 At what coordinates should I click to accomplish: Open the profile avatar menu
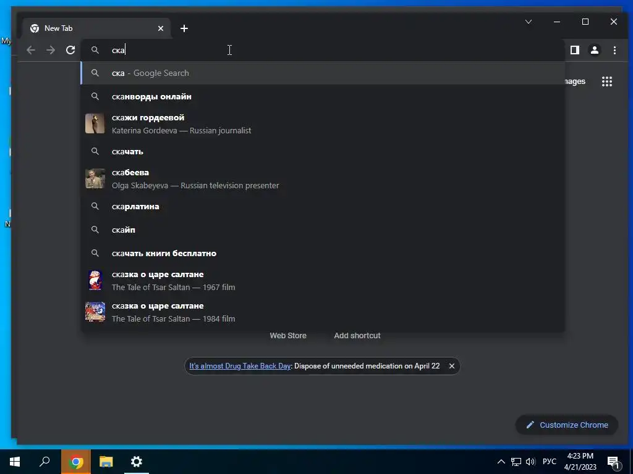point(595,50)
